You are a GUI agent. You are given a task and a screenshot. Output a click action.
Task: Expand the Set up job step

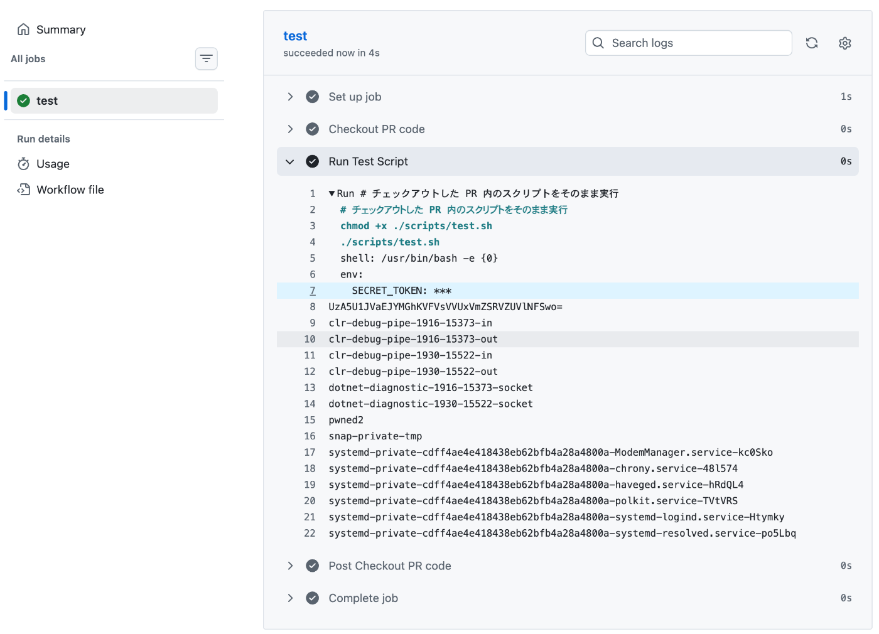(290, 97)
